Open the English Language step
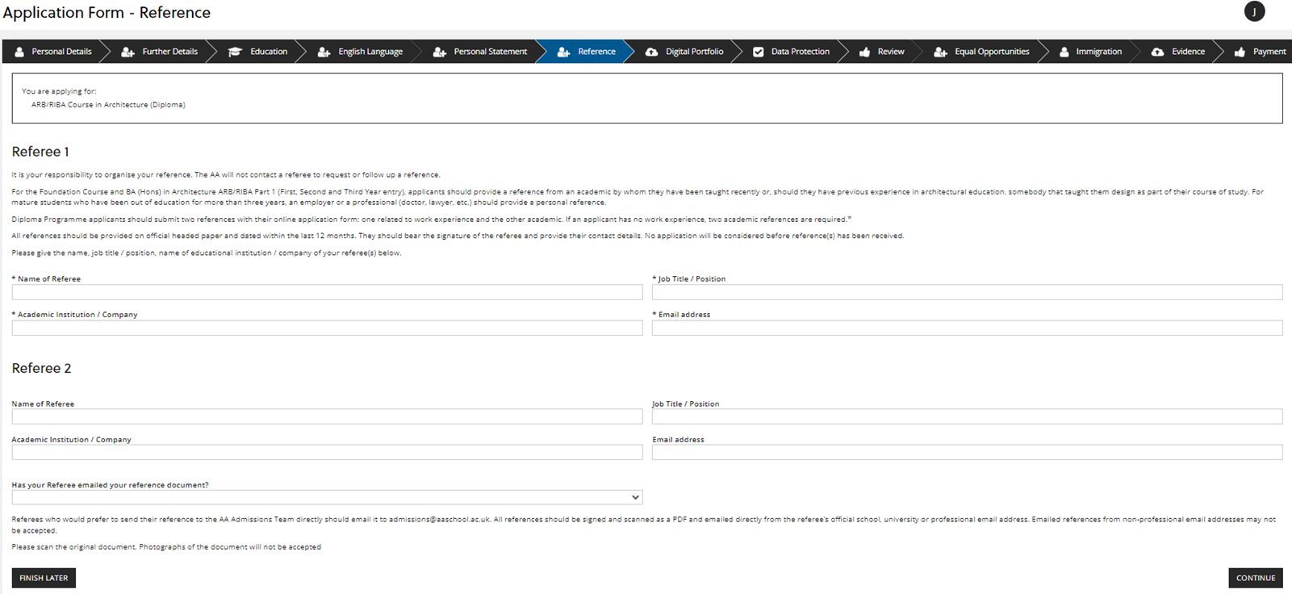 coord(370,52)
